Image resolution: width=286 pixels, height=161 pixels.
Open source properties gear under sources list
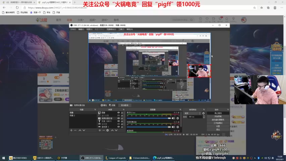click(108, 130)
